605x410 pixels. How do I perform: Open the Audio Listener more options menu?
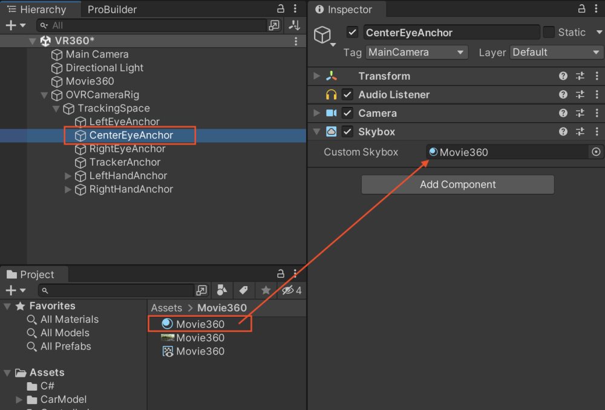click(597, 95)
